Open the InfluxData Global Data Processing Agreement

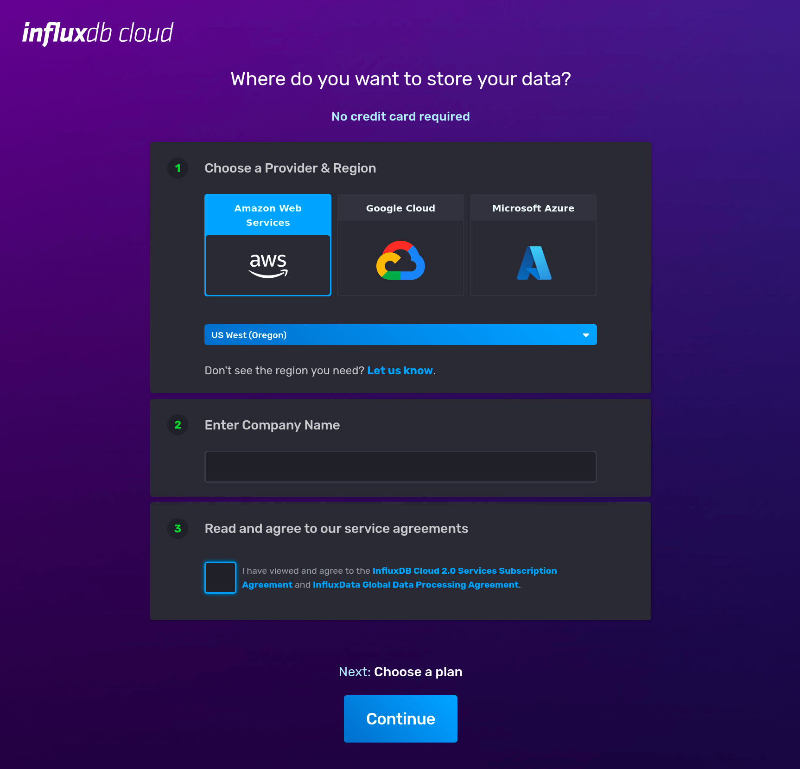(x=414, y=584)
